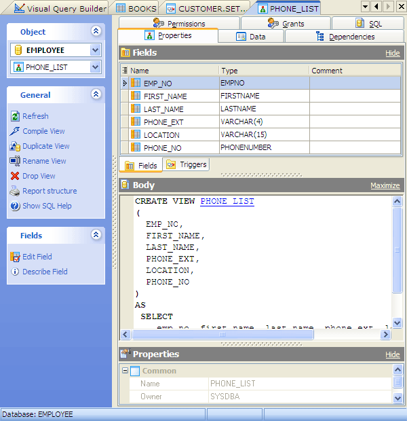This screenshot has width=407, height=421.
Task: Click the Name column header
Action: pos(174,71)
